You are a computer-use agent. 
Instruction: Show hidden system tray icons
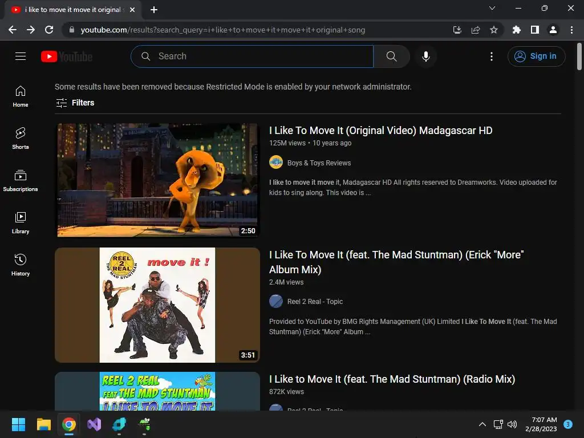pyautogui.click(x=482, y=424)
